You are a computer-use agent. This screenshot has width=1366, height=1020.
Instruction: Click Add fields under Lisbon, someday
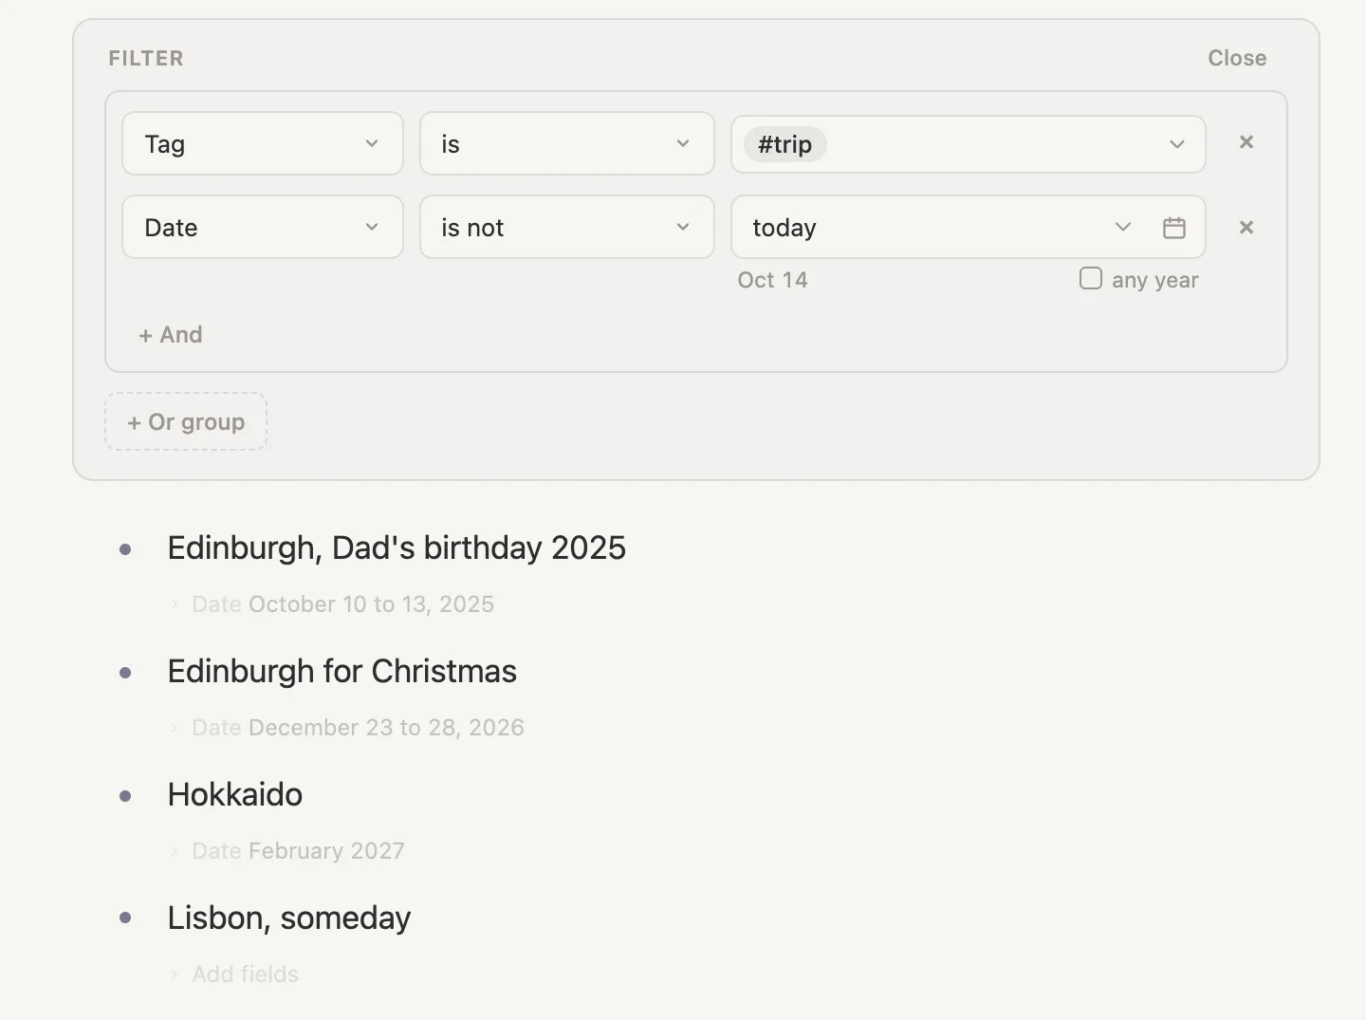pyautogui.click(x=246, y=974)
